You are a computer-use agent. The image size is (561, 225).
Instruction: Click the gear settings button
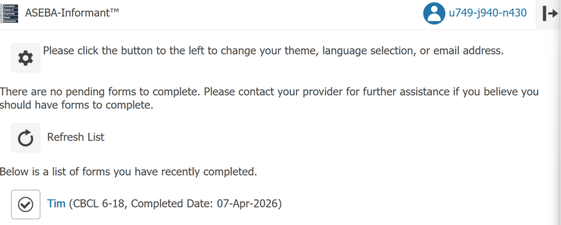25,57
